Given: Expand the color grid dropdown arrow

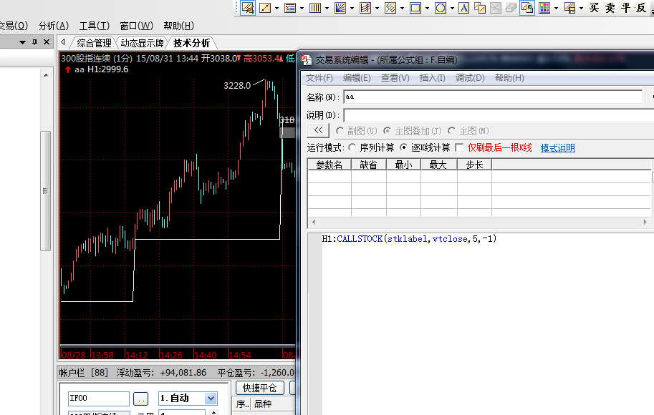Looking at the screenshot, I should (x=557, y=8).
